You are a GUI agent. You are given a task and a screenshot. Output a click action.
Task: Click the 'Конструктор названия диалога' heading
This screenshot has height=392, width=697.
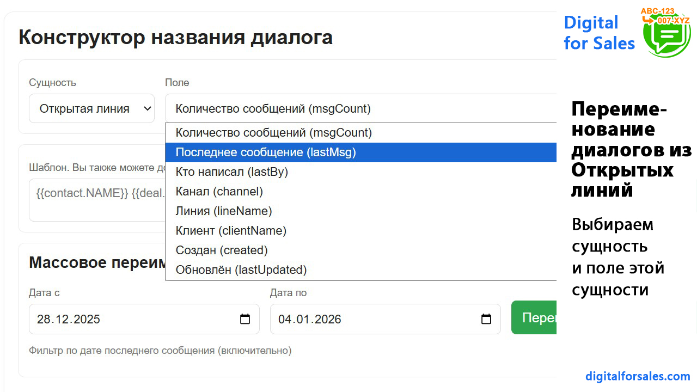pos(175,38)
